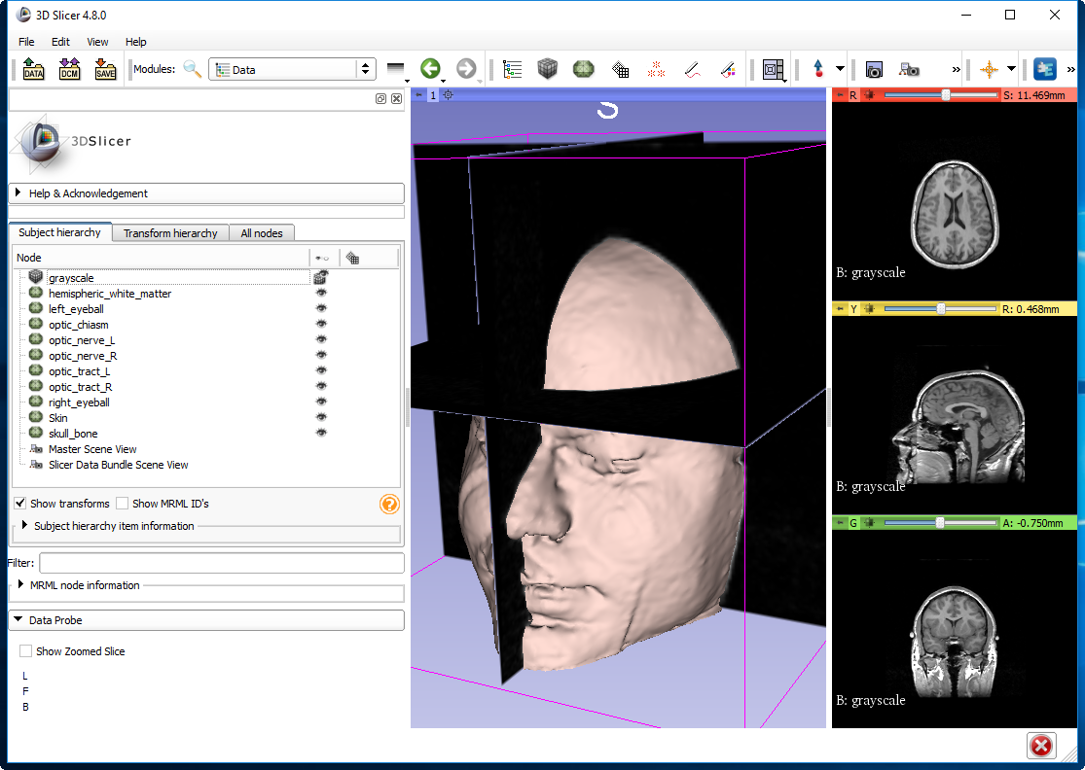The width and height of the screenshot is (1085, 770).
Task: Uncheck the Show transforms checkbox
Action: pyautogui.click(x=20, y=504)
